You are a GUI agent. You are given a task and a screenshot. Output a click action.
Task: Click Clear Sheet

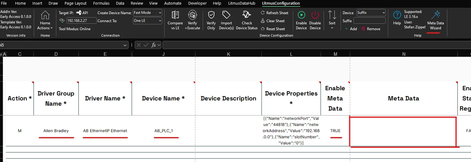pos(273,21)
